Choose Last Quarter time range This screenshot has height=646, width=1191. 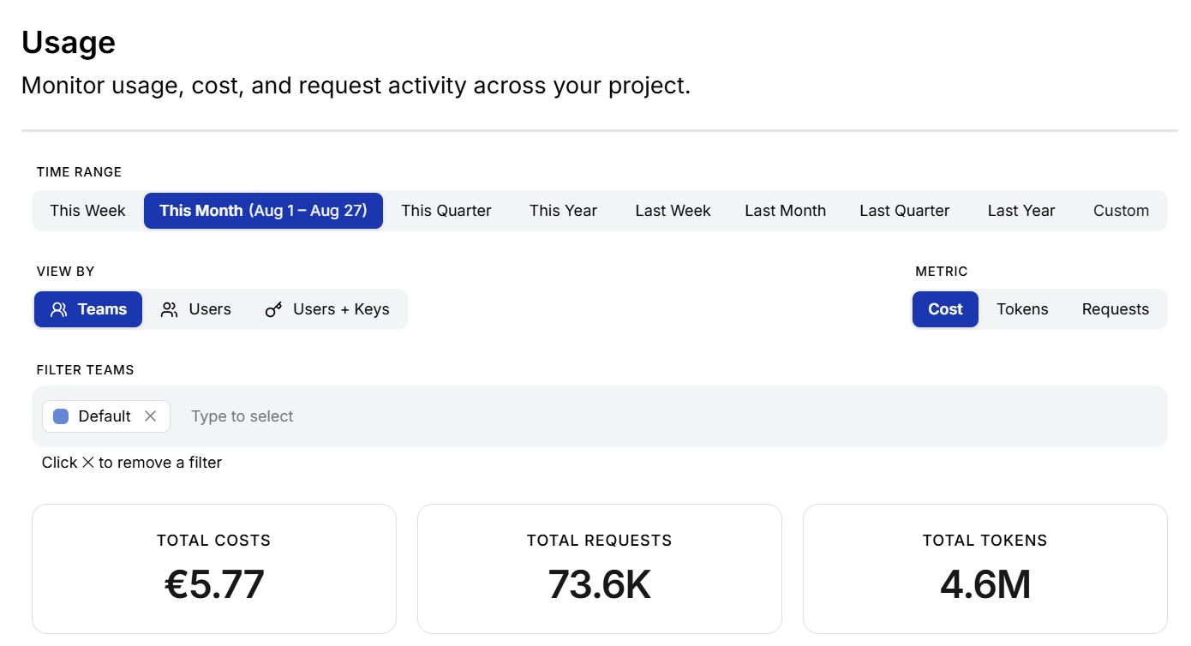click(x=904, y=211)
